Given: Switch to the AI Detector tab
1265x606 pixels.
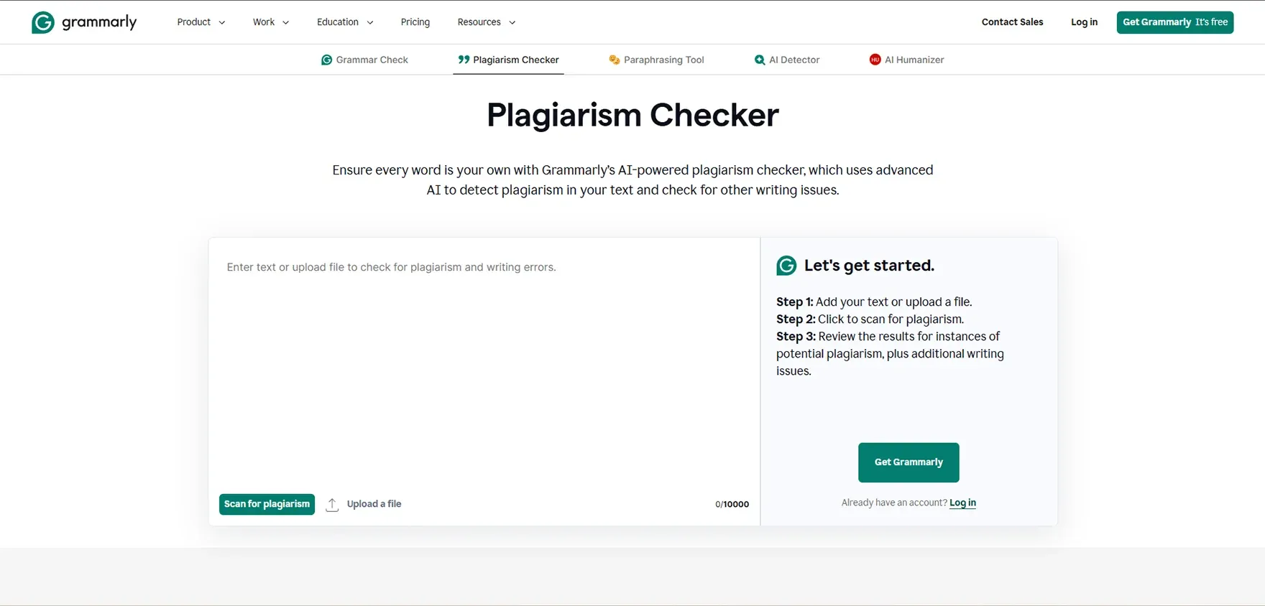Looking at the screenshot, I should tap(793, 60).
